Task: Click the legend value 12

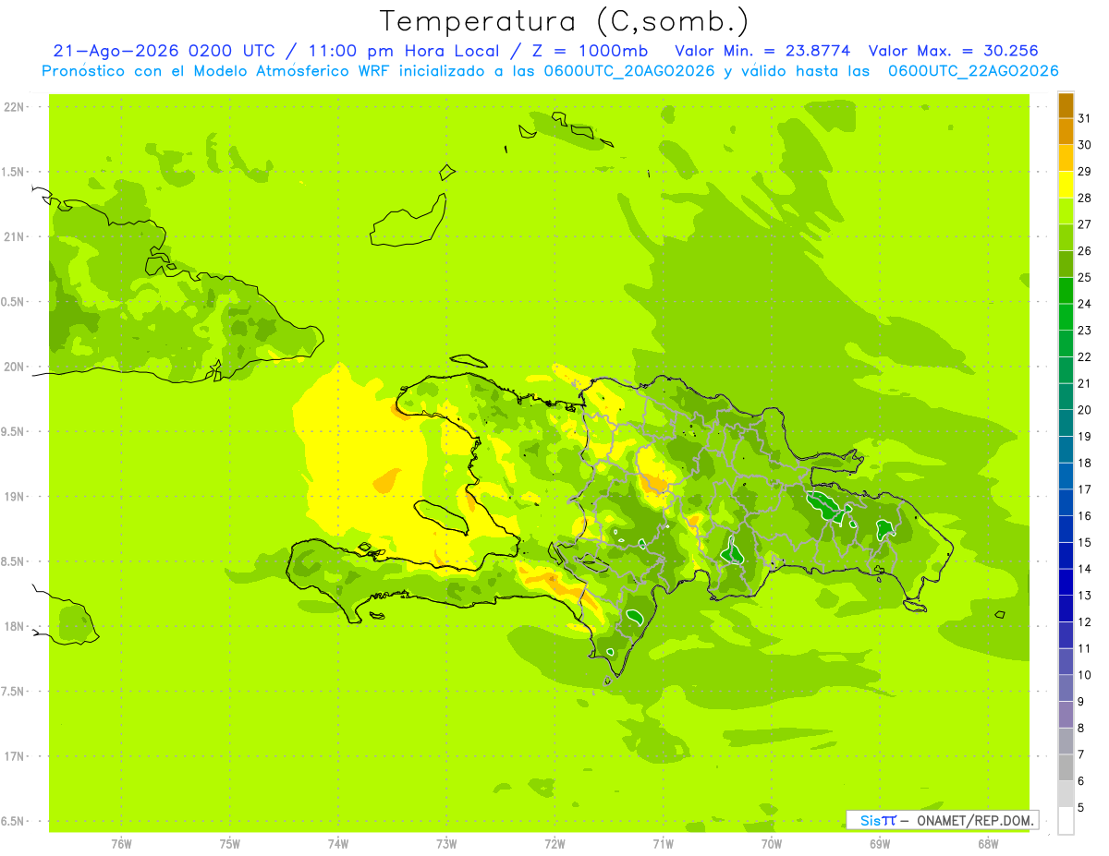Action: [1084, 621]
